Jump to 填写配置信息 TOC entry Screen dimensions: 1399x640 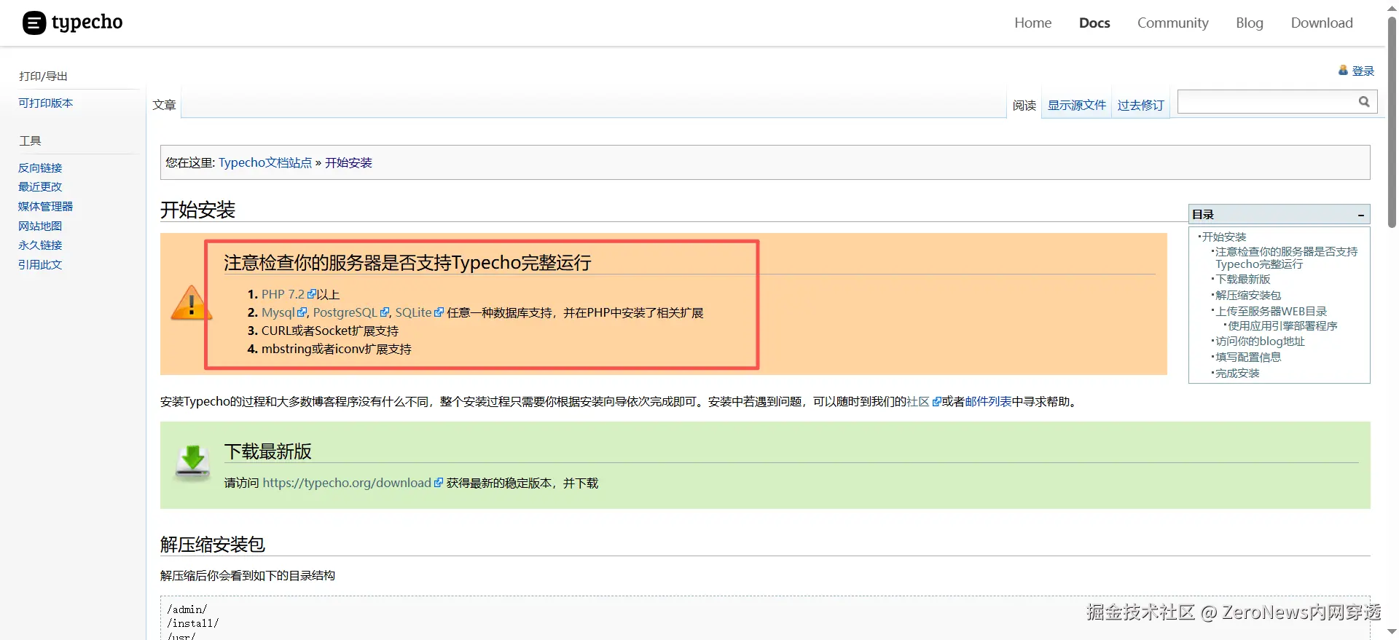click(x=1248, y=357)
